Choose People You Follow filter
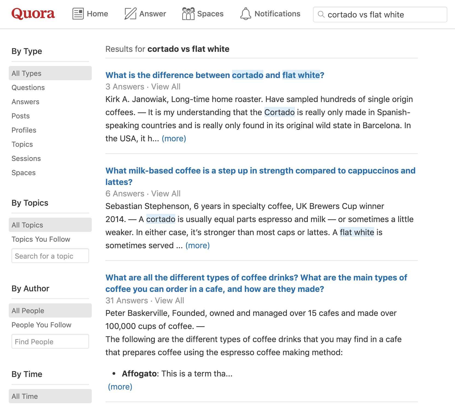Screen dimensions: 455x407 pyautogui.click(x=42, y=325)
